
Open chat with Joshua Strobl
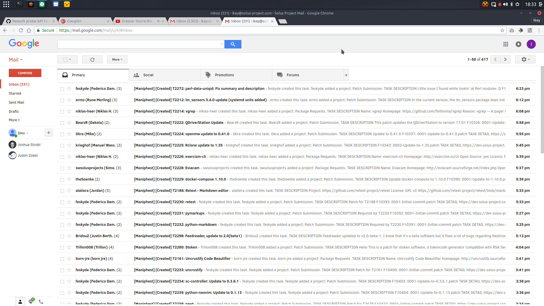click(x=29, y=145)
